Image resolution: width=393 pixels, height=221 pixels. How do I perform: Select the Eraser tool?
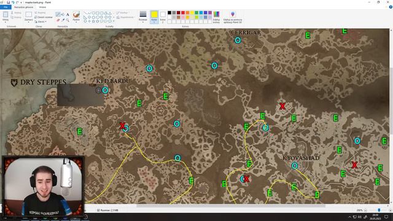click(58, 20)
